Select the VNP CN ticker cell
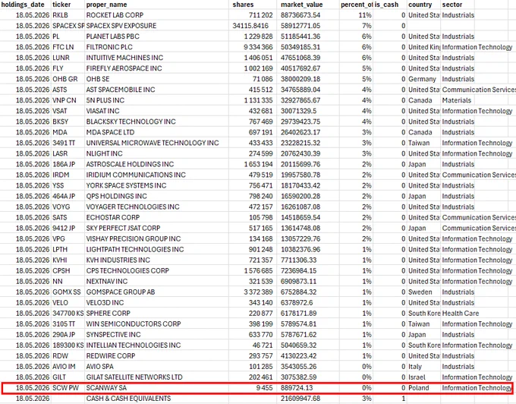The width and height of the screenshot is (516, 404). coord(68,100)
